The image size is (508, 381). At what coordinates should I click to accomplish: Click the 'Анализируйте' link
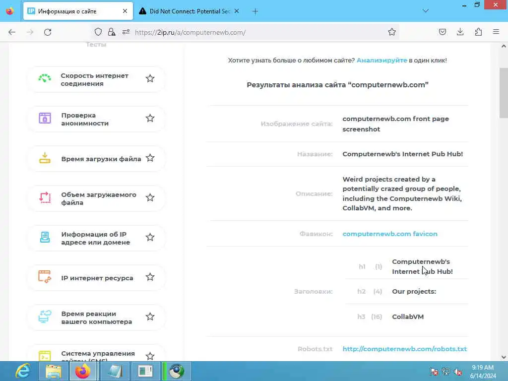[381, 60]
